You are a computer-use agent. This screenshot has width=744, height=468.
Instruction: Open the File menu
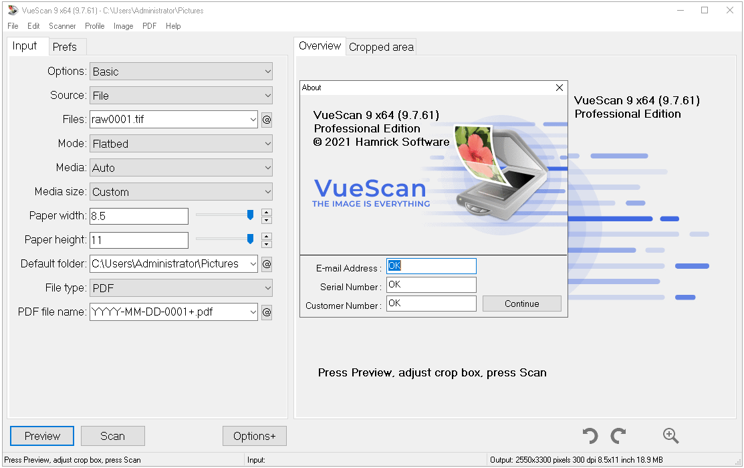(x=13, y=26)
